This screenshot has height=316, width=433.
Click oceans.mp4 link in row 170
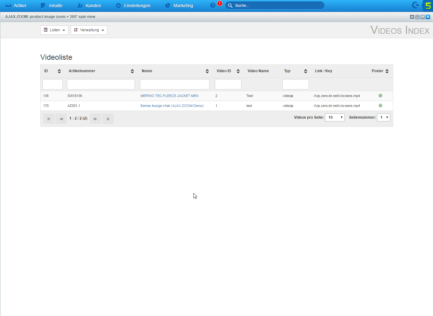tap(337, 106)
